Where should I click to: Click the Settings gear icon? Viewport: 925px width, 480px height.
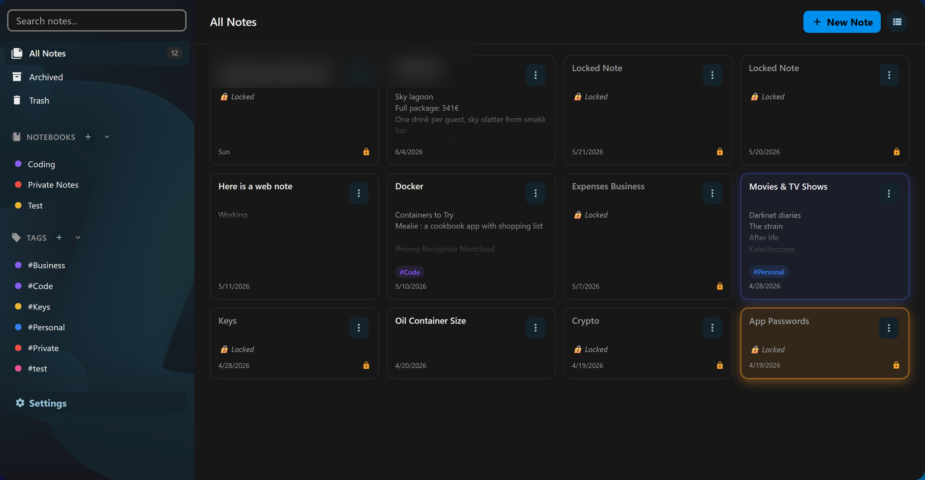[20, 403]
